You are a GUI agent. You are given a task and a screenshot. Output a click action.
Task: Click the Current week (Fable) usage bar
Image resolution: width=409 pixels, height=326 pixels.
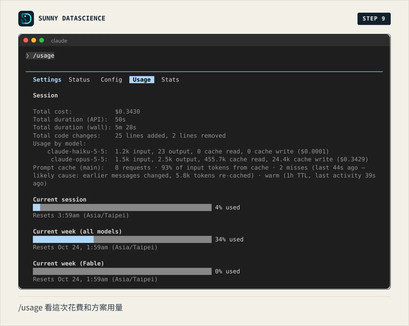[x=122, y=271]
